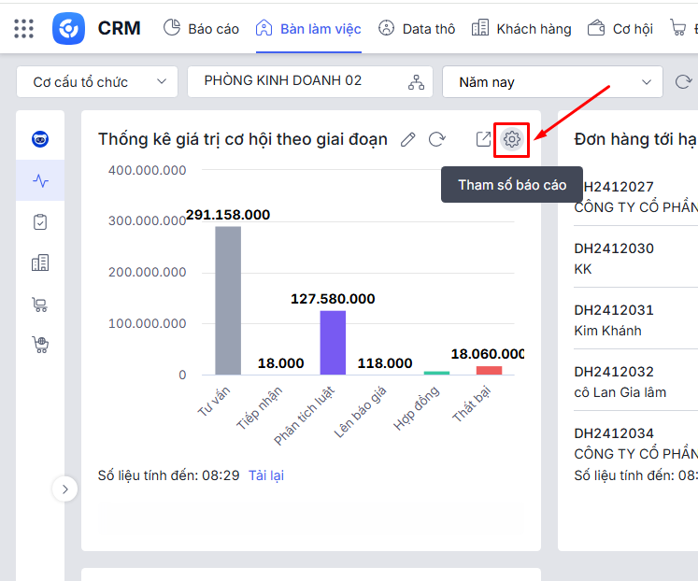Open the app launcher grid icon
The height and width of the screenshot is (581, 698).
pyautogui.click(x=24, y=28)
